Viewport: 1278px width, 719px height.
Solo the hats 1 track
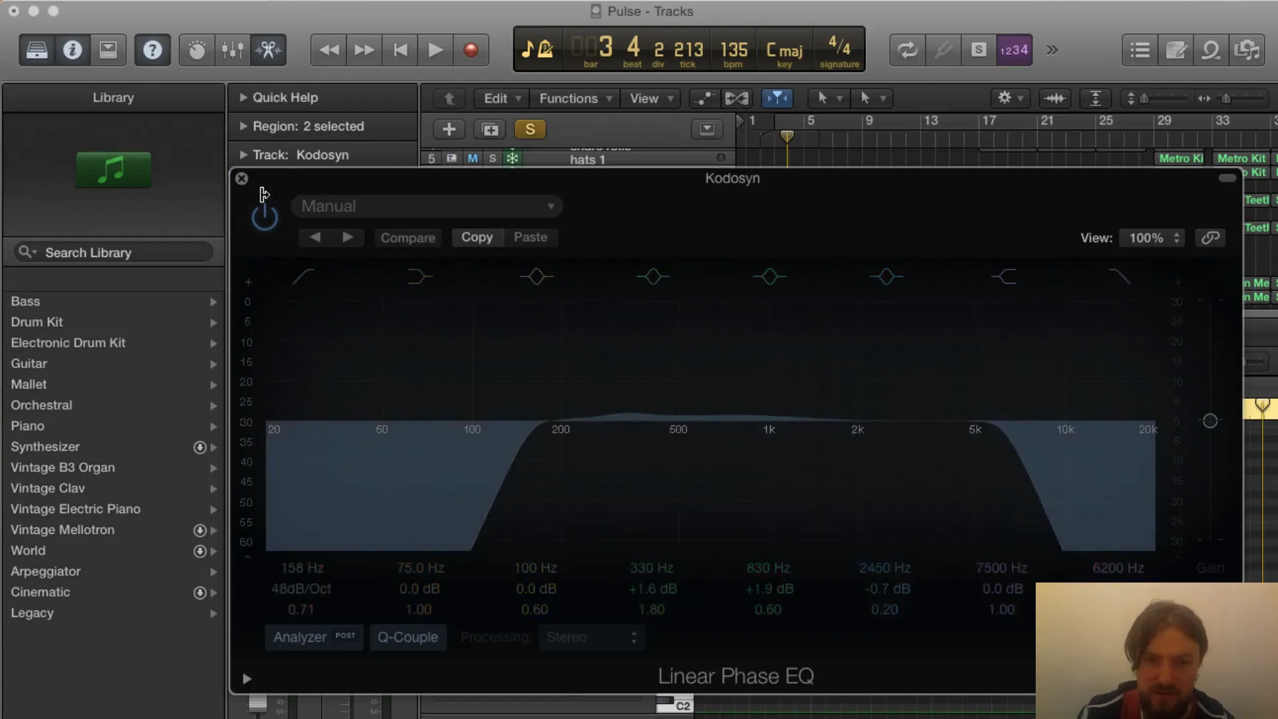493,158
